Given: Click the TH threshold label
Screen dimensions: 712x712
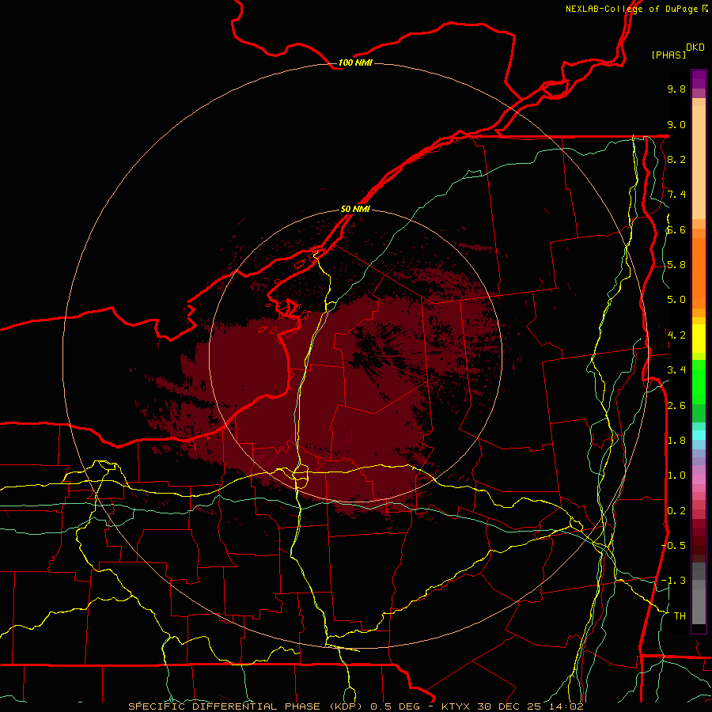Looking at the screenshot, I should pos(680,616).
